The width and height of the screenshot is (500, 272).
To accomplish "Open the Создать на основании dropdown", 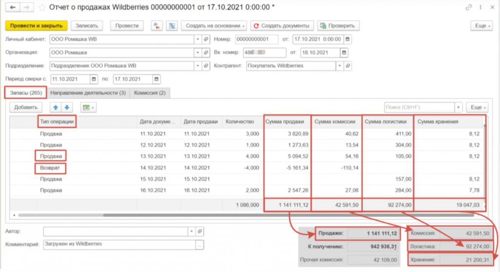I will point(214,25).
